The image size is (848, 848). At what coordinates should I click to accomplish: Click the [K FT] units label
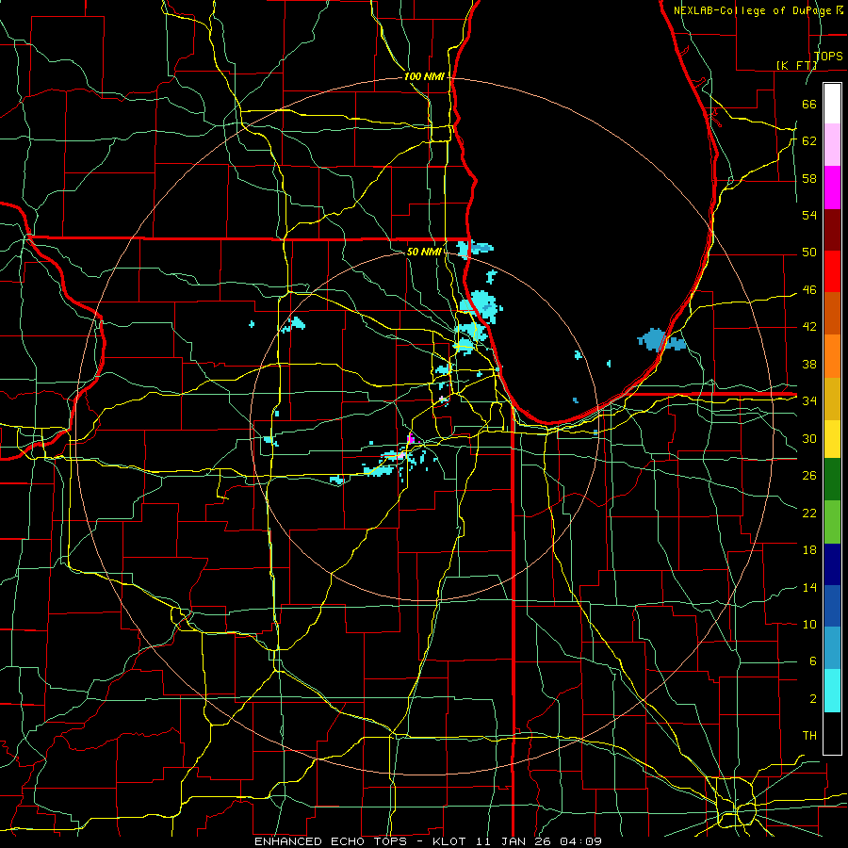click(796, 65)
